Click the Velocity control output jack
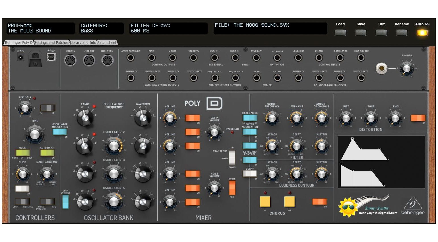This screenshot has height=242, width=438. tap(193, 58)
